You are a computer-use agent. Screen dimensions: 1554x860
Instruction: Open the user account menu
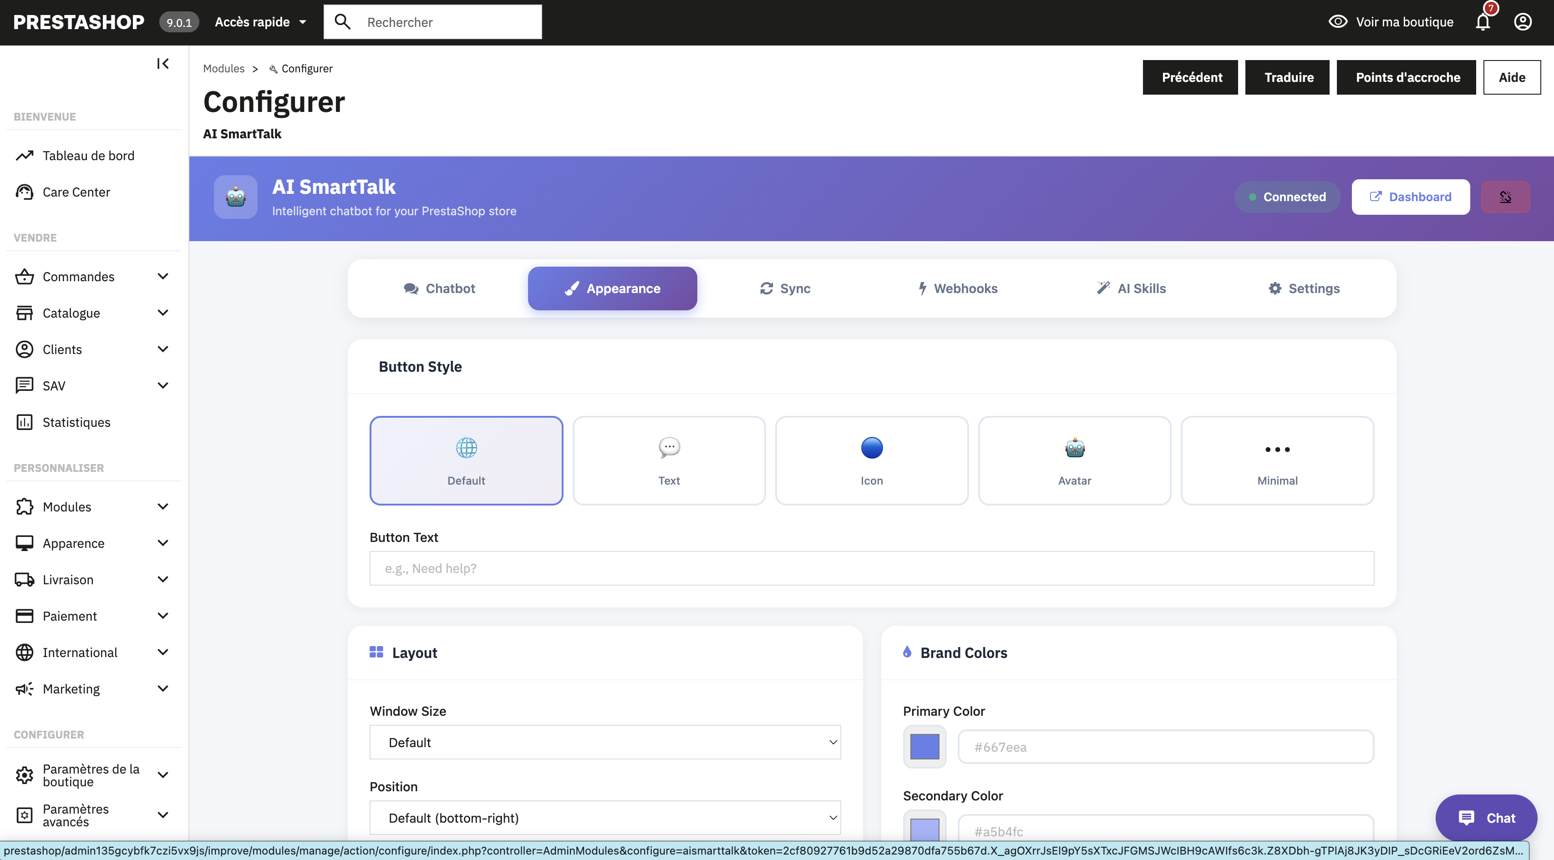[x=1523, y=22]
